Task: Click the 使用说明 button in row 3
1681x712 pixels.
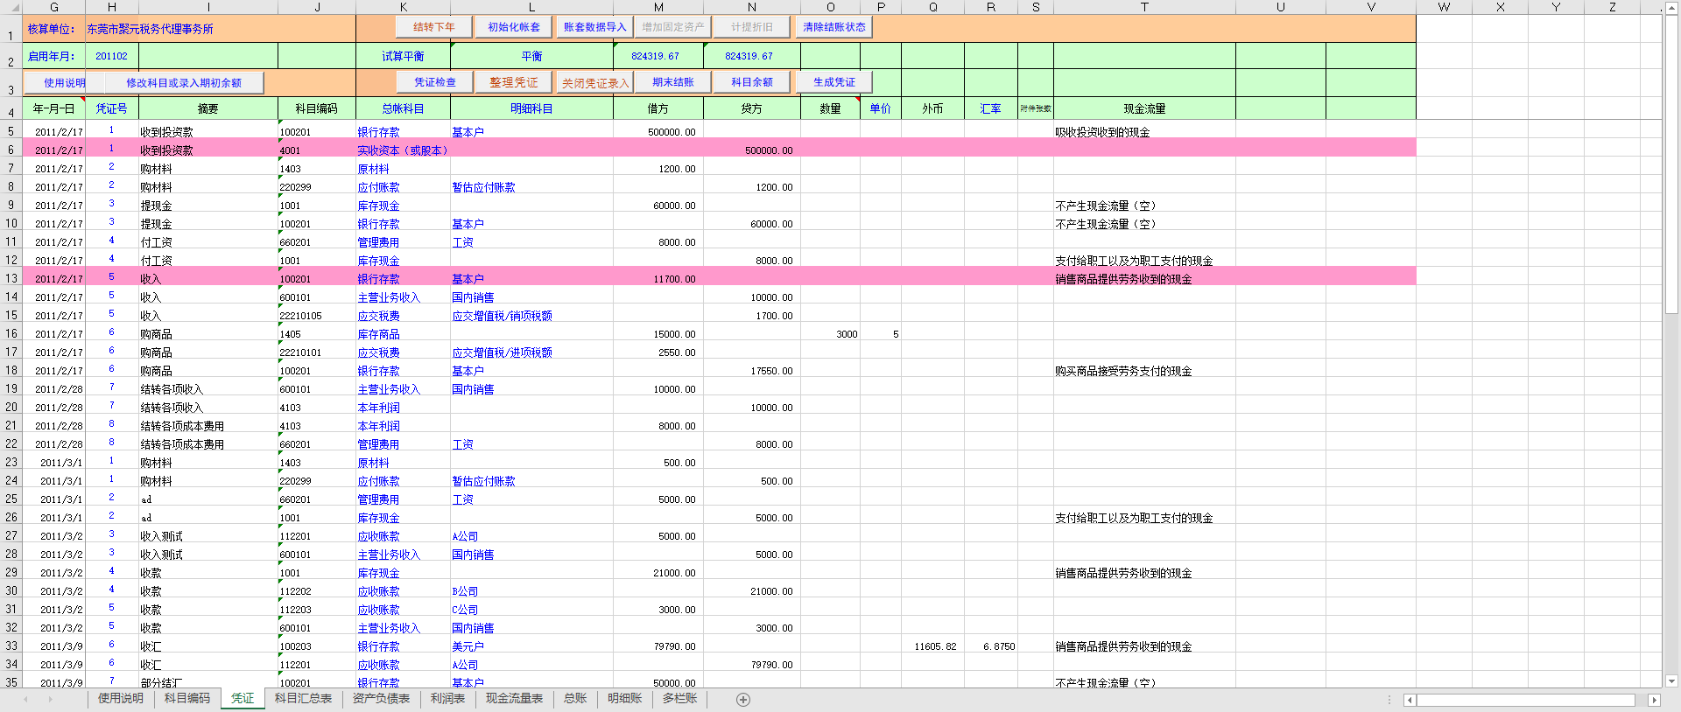Action: 65,83
